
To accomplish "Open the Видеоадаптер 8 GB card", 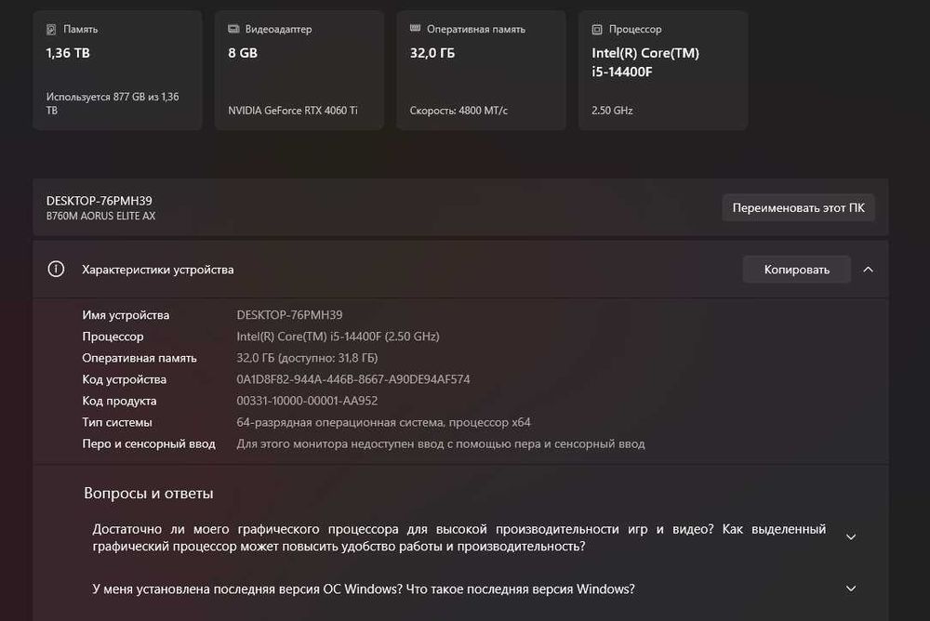I will pos(299,70).
